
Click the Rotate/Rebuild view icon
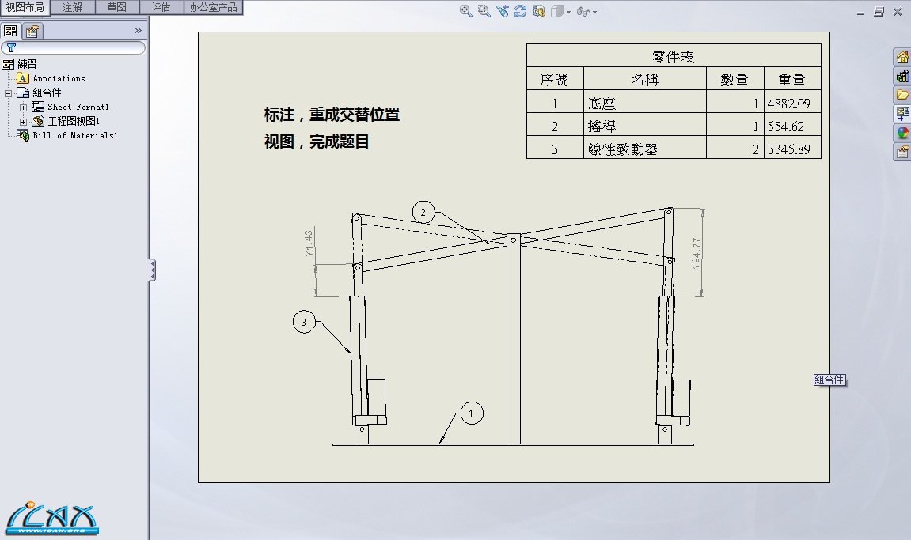(521, 11)
